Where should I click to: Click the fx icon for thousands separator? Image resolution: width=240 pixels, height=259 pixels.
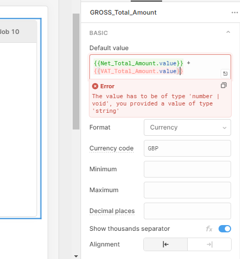point(209,229)
